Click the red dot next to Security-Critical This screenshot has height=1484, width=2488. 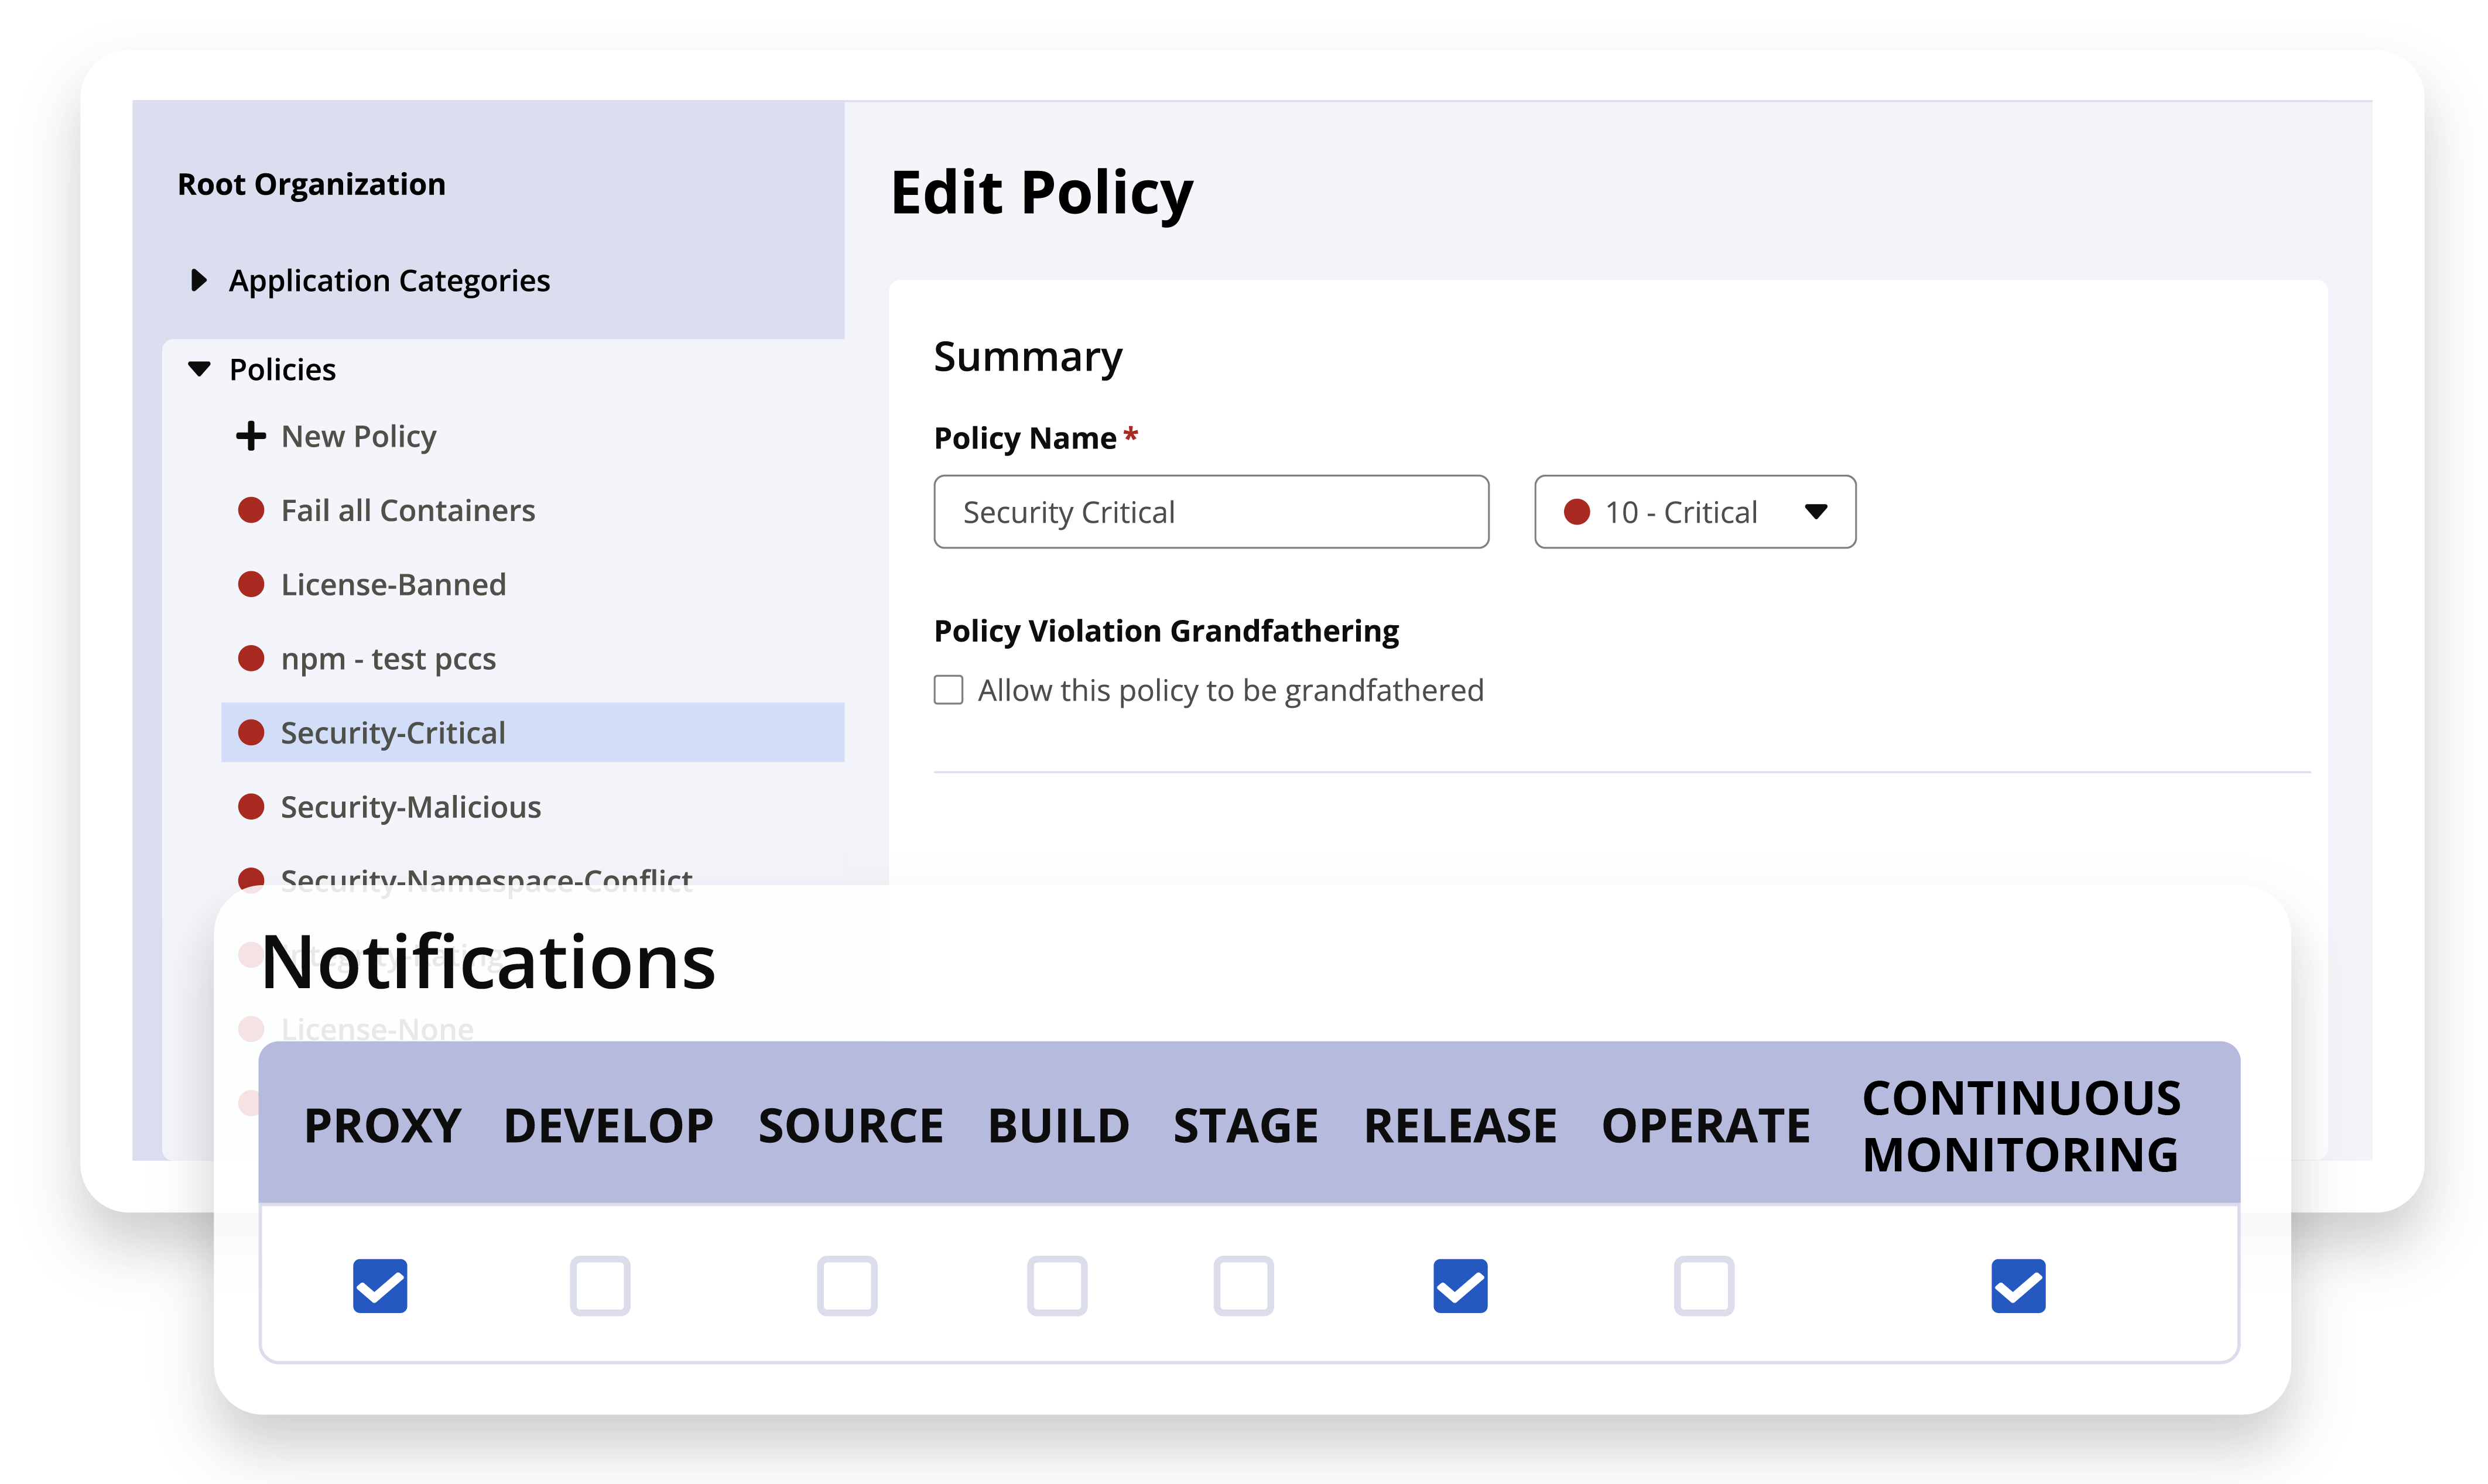tap(251, 732)
